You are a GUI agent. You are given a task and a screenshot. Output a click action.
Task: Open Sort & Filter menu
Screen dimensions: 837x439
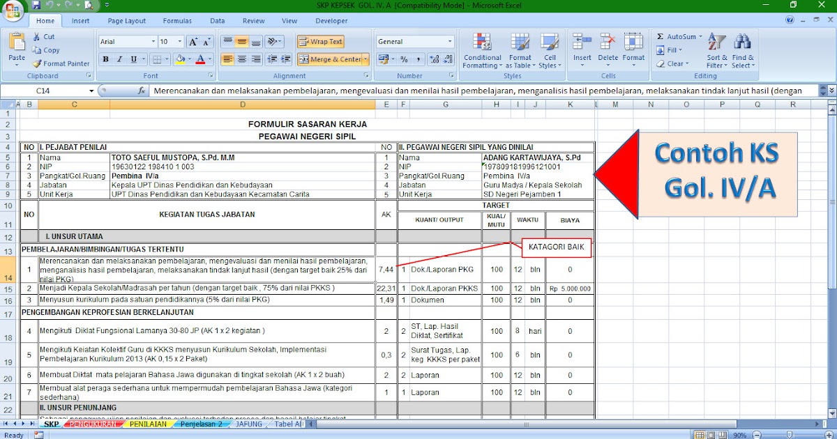717,50
